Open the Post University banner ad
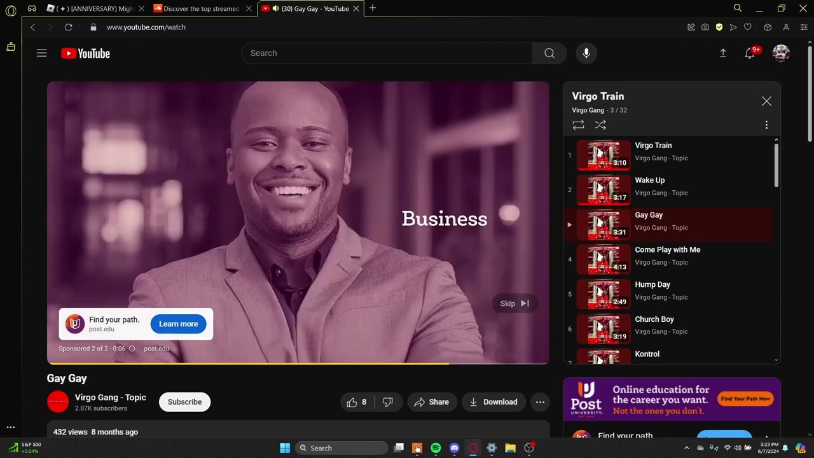The image size is (814, 458). click(x=672, y=399)
